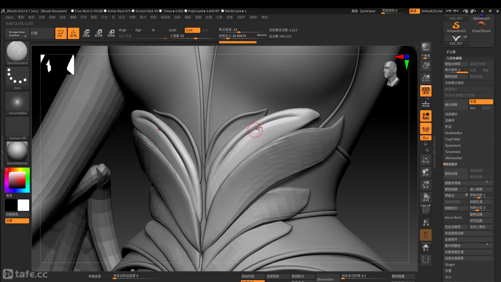Screen dimensions: 501x282
Task: Click the rotate canvas icon
Action: click(426, 197)
